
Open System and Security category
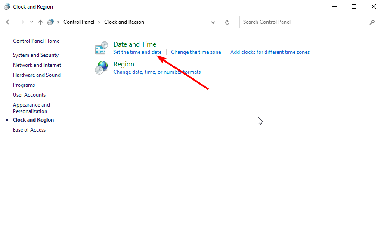pyautogui.click(x=36, y=55)
